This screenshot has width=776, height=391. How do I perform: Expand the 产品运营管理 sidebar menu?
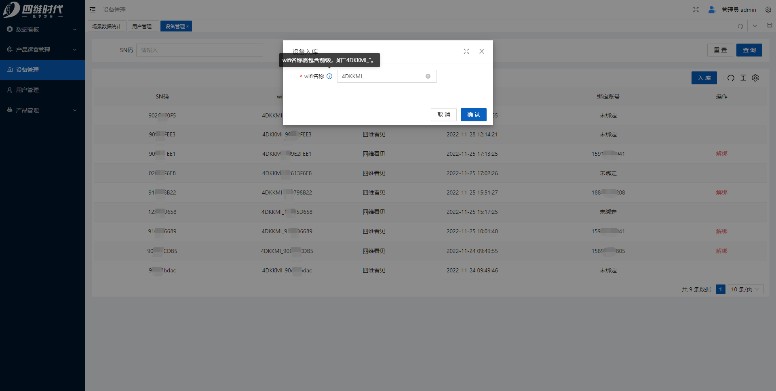pyautogui.click(x=42, y=50)
